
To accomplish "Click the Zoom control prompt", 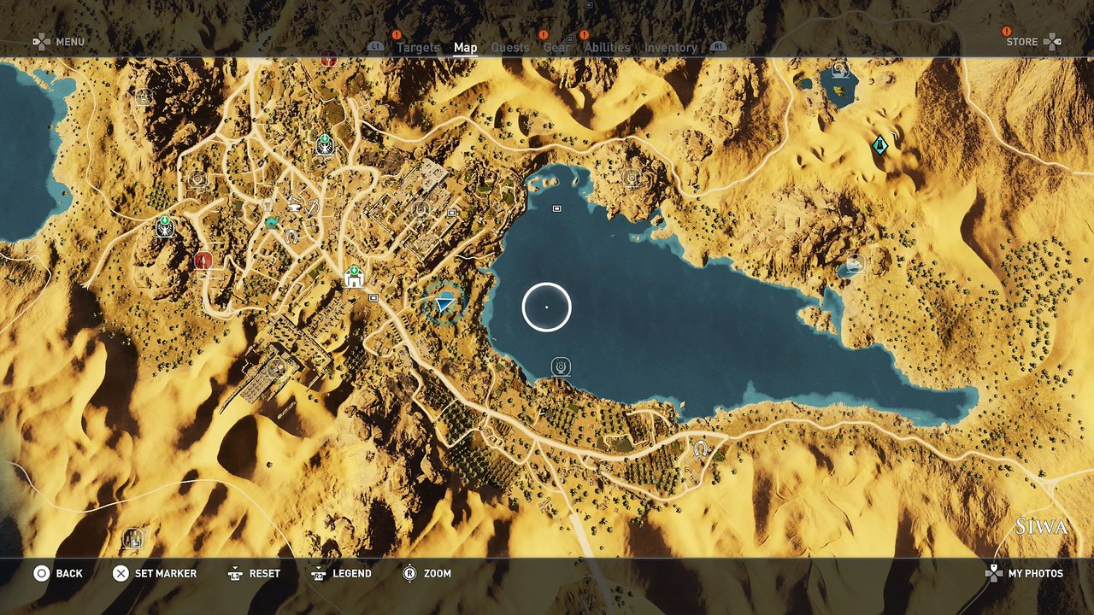I will pos(426,573).
